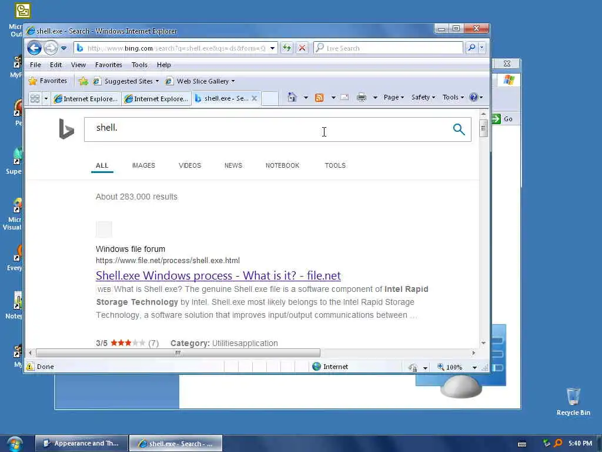
Task: Open the recent pages dropdown arrow
Action: click(x=63, y=48)
